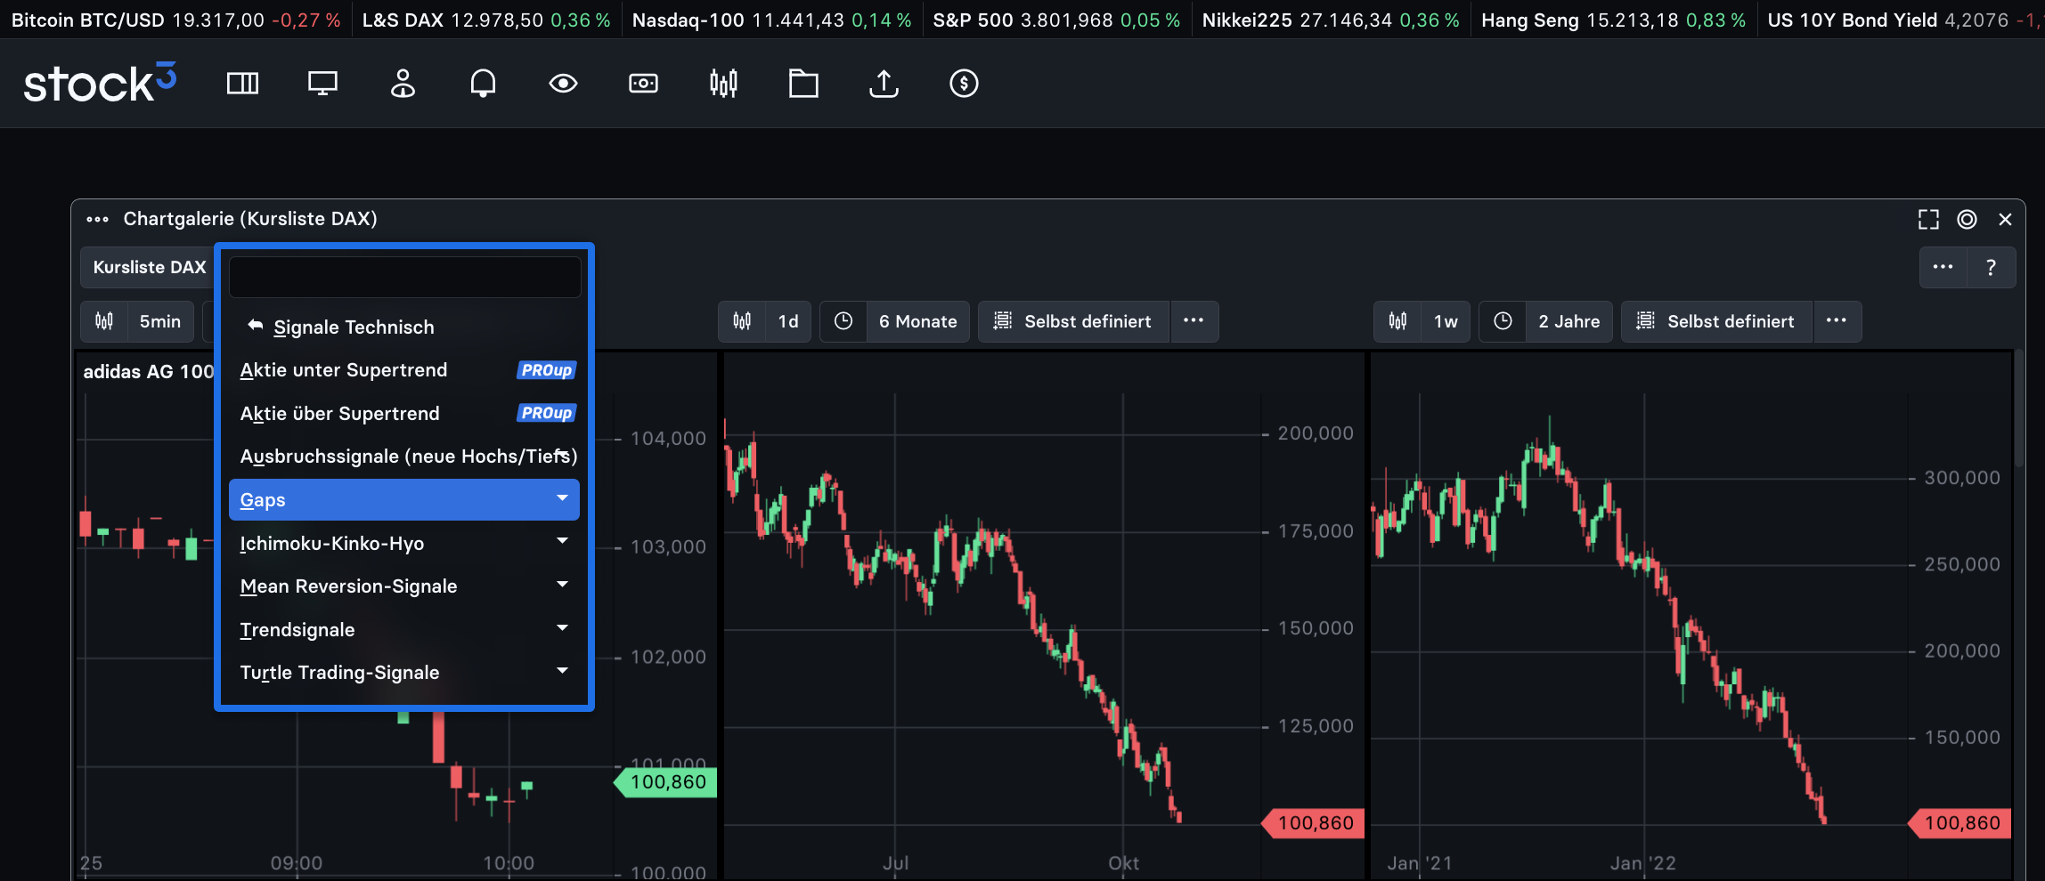Image resolution: width=2045 pixels, height=881 pixels.
Task: Click the adidas AG chart title
Action: pos(148,371)
